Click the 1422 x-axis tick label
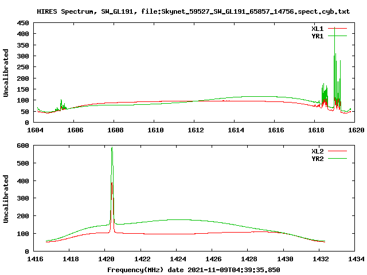The height and width of the screenshot is (275, 367). pyautogui.click(x=142, y=259)
